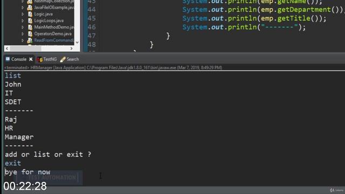The image size is (345, 194).
Task: Expand the ReadFromCommandLine tree node
Action: (x=23, y=40)
